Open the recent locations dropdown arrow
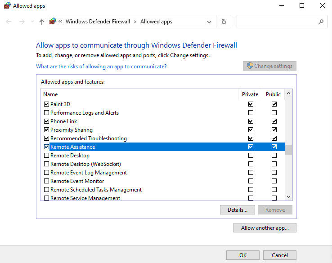Viewport: 332px width, 263px height. [x=32, y=22]
